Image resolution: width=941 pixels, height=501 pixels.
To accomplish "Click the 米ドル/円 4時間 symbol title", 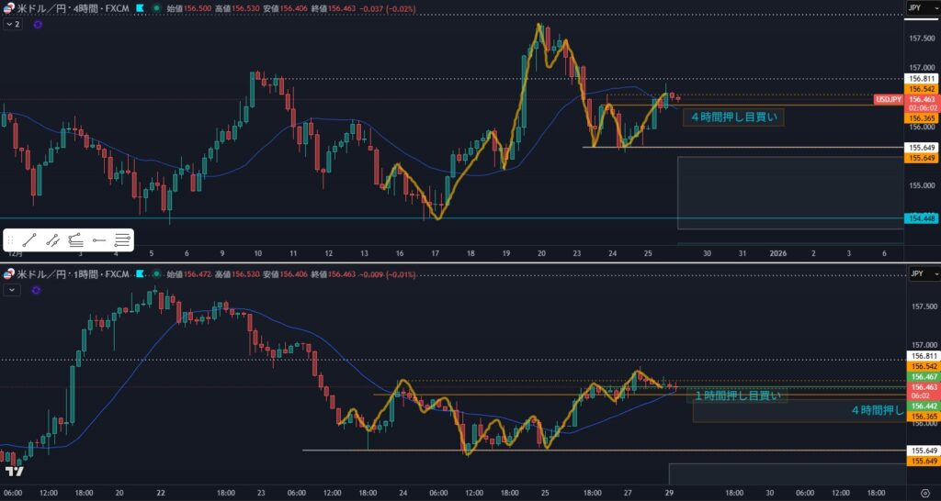I will pos(68,7).
